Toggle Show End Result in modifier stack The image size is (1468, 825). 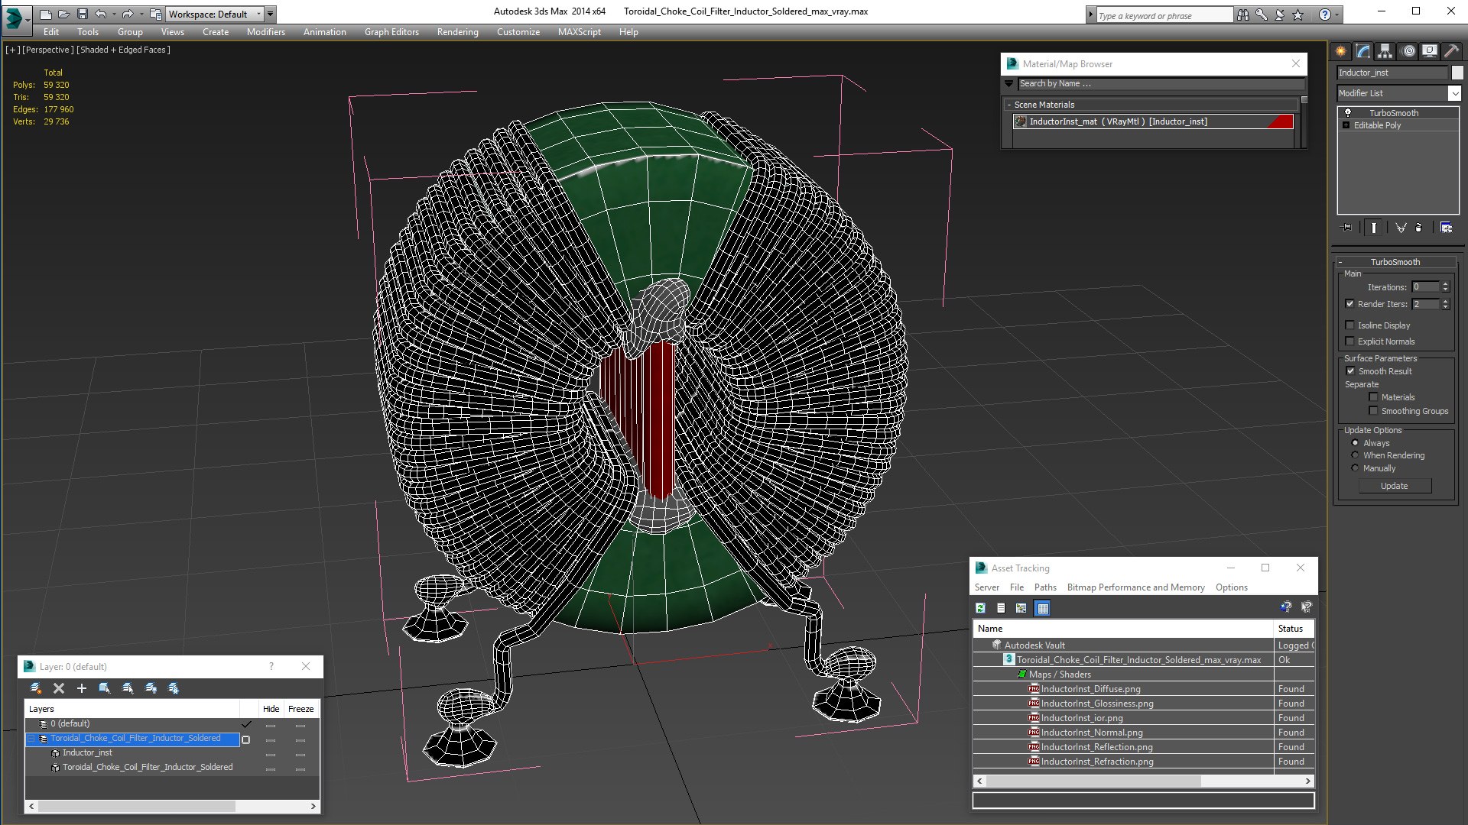[x=1374, y=228]
